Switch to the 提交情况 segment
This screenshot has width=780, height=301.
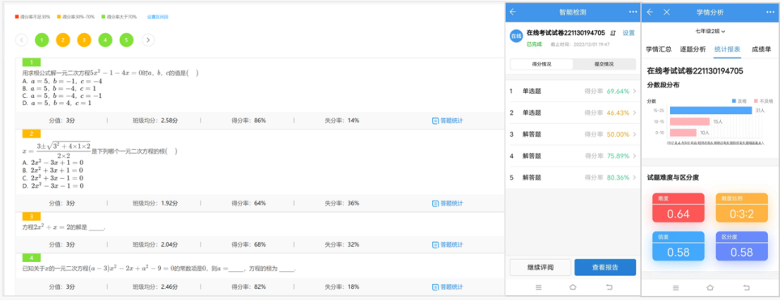click(604, 64)
